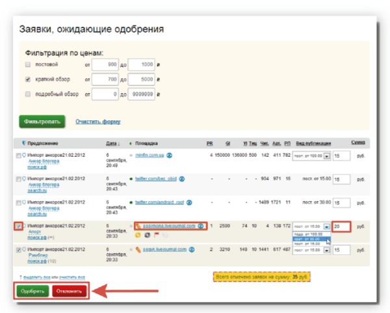The image size is (390, 313).
Task: Click the green arrow icon before Площадка header
Action: (131, 143)
